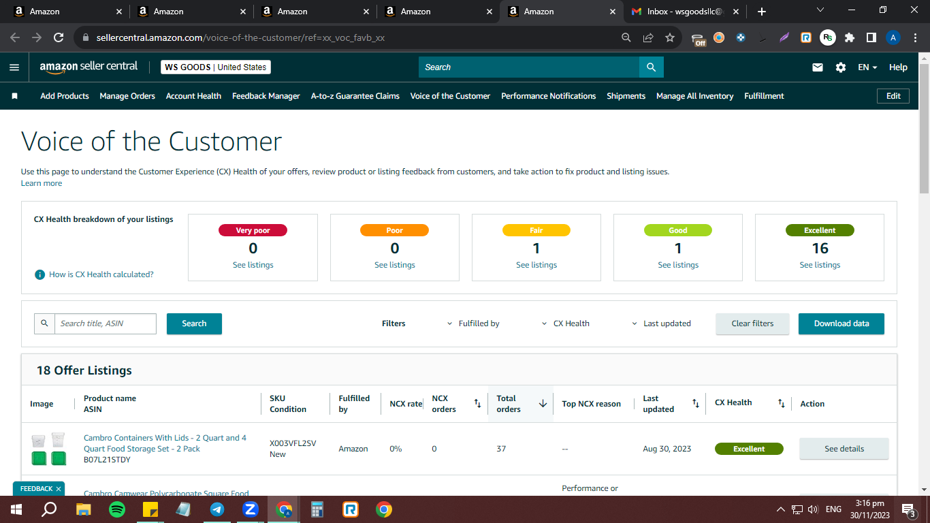Open Sticky Notes from the taskbar
The image size is (930, 523).
tap(150, 509)
